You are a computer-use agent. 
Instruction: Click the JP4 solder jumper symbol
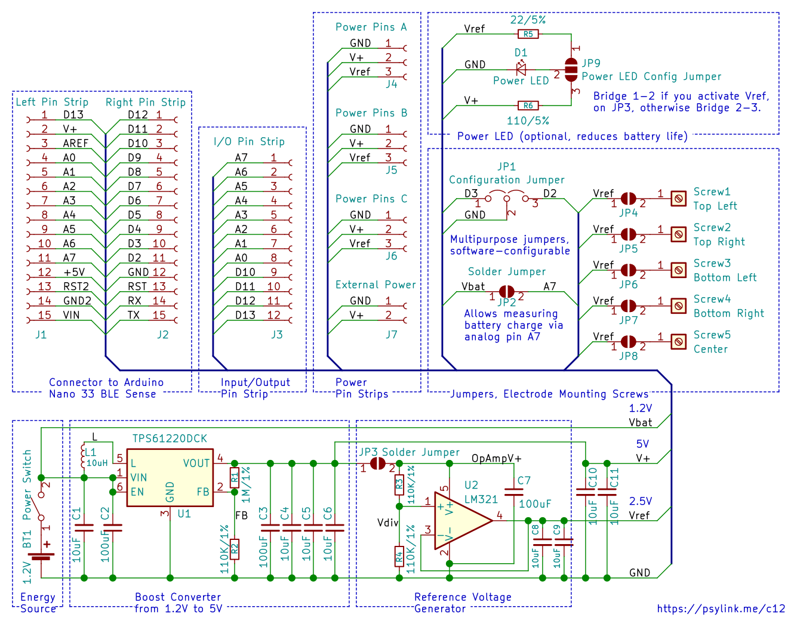click(628, 199)
